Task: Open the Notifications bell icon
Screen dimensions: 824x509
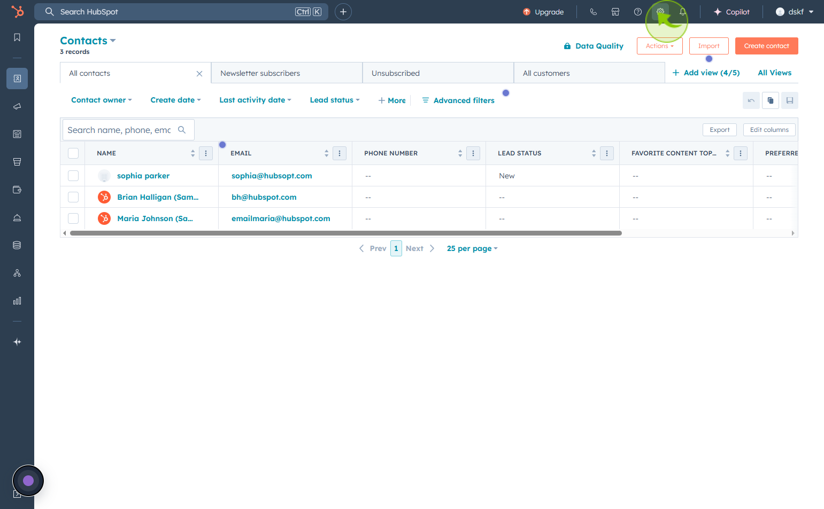Action: [x=683, y=12]
